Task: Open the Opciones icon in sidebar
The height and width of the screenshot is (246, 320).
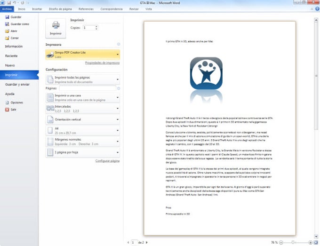Action: [x=7, y=103]
